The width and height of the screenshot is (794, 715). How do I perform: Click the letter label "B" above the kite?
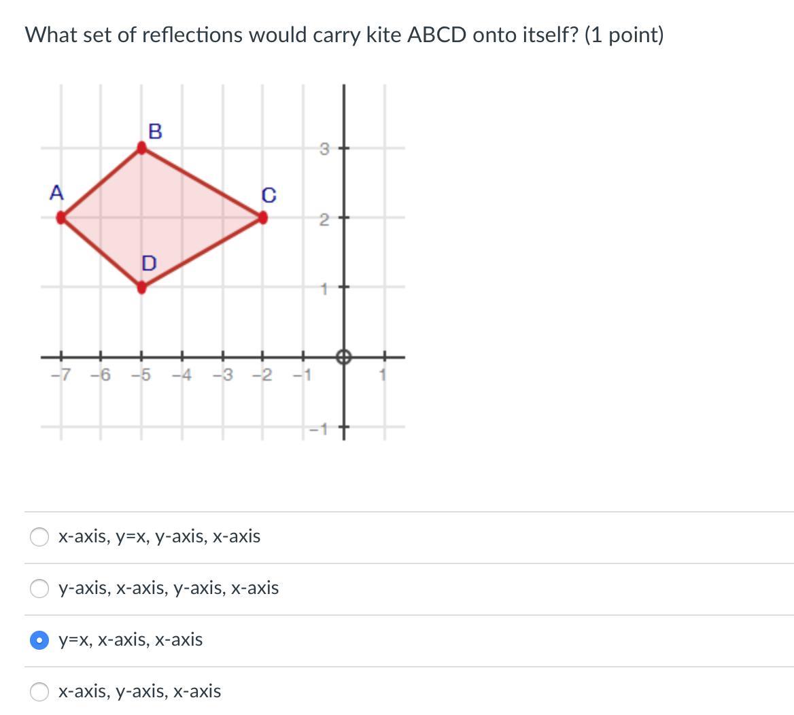tap(155, 130)
